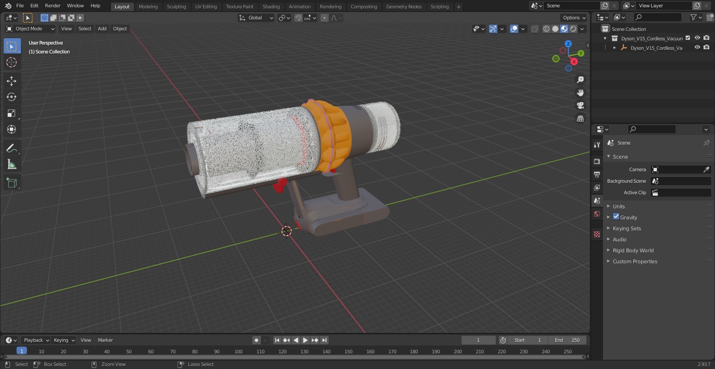Screen dimensions: 715x369
Task: Hide Dyson_V15_Cordless_Va armature object eye icon
Action: [697, 47]
